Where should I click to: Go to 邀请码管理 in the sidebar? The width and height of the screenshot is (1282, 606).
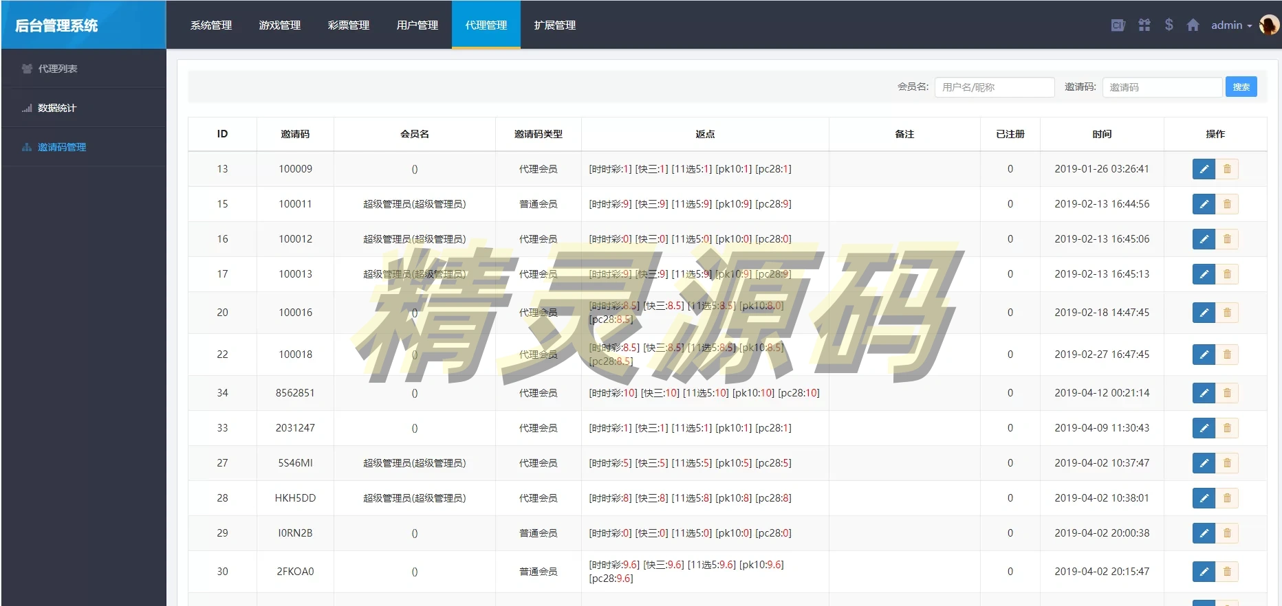click(84, 147)
